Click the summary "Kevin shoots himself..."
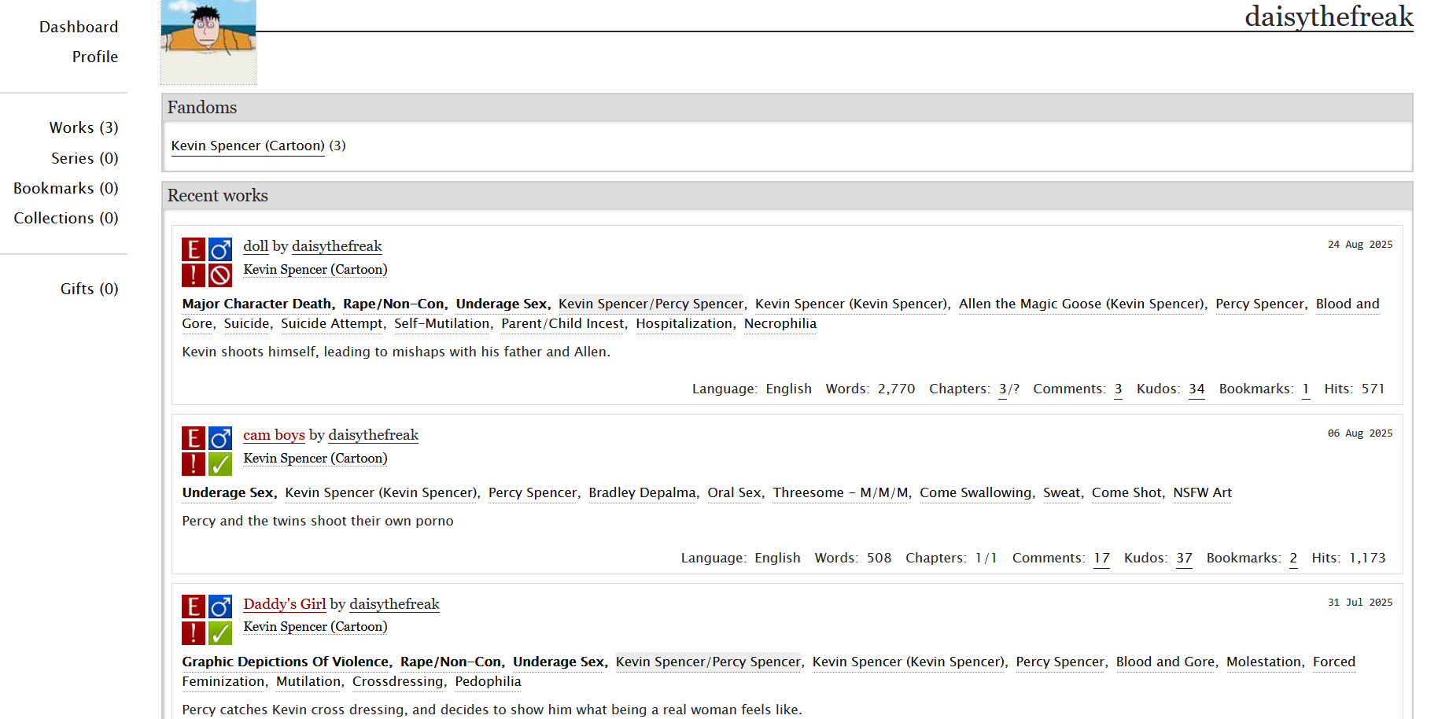 396,352
